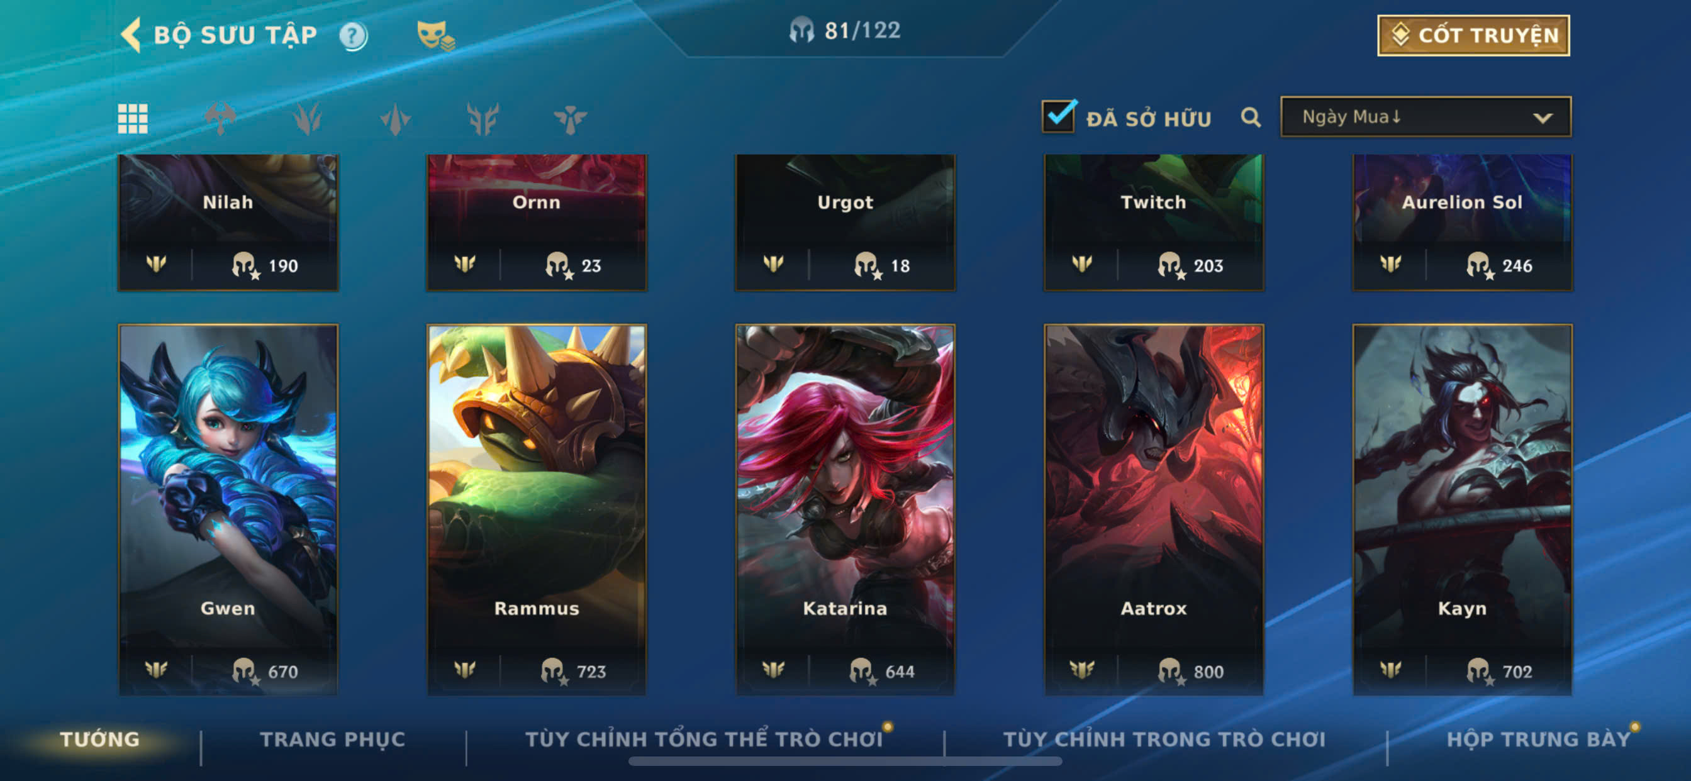Filter by the third role emblem icon
The width and height of the screenshot is (1691, 781).
coord(395,119)
